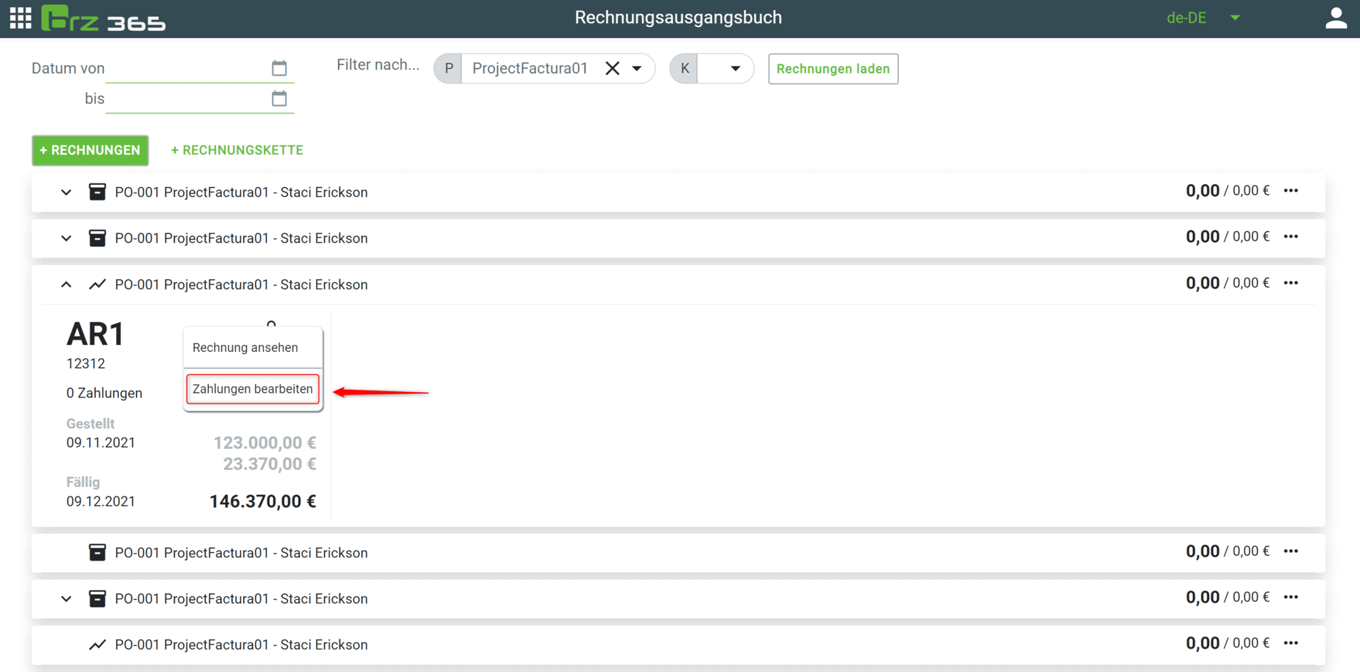Open the three-dot menu of the first invoice row
Viewport: 1360px width, 672px height.
coord(1291,191)
